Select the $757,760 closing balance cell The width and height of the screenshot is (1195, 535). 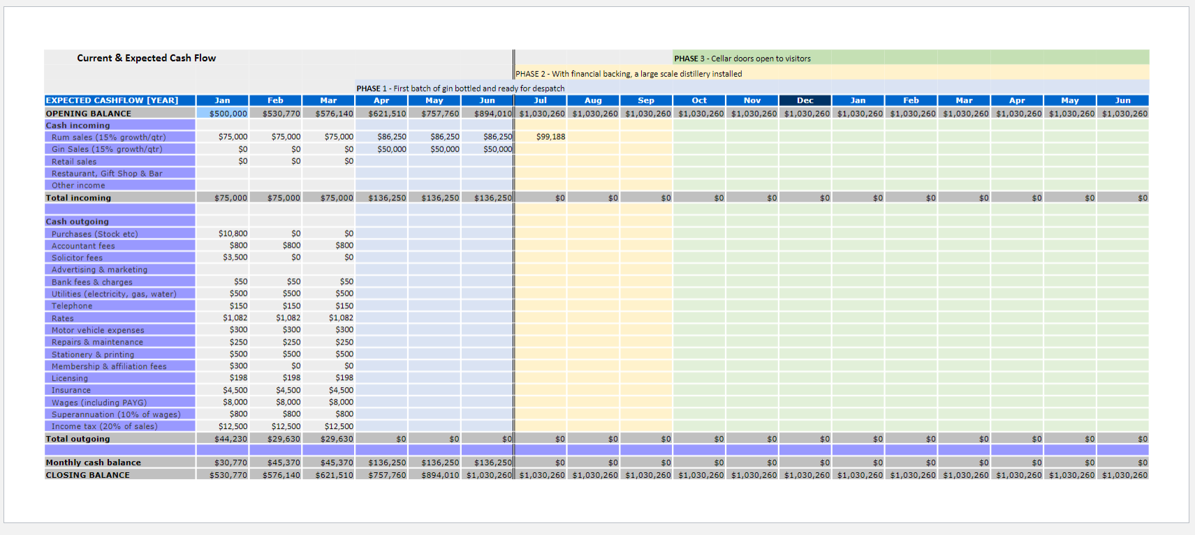[387, 475]
